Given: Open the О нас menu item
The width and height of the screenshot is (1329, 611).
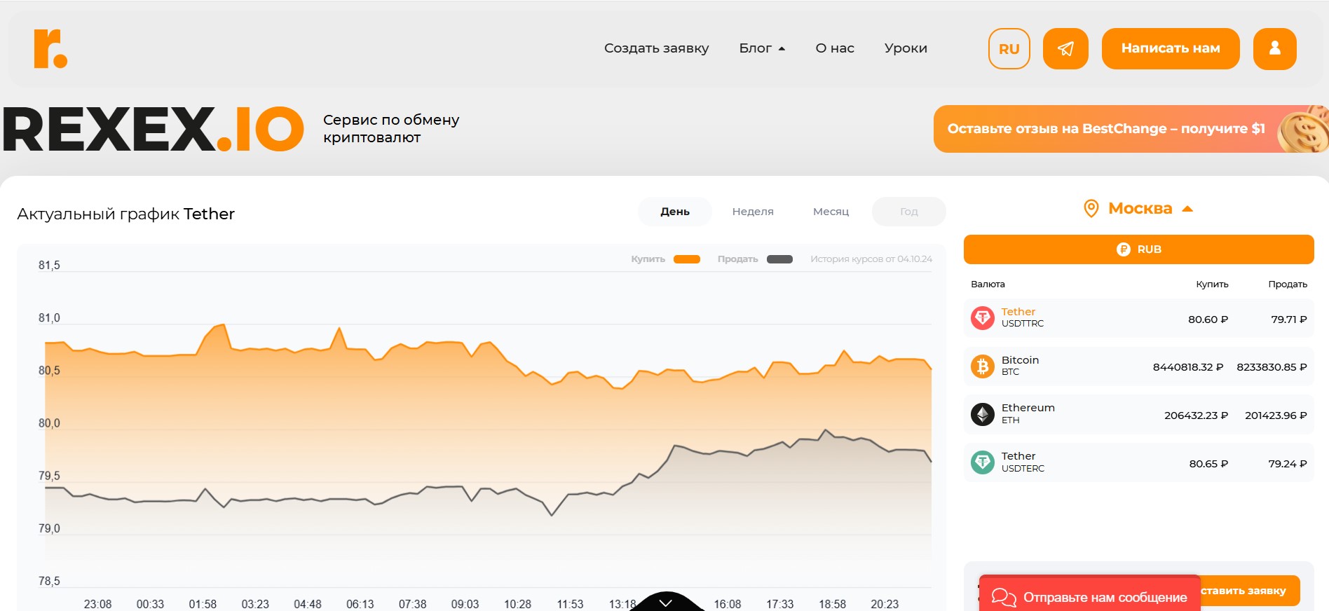Looking at the screenshot, I should [x=835, y=48].
